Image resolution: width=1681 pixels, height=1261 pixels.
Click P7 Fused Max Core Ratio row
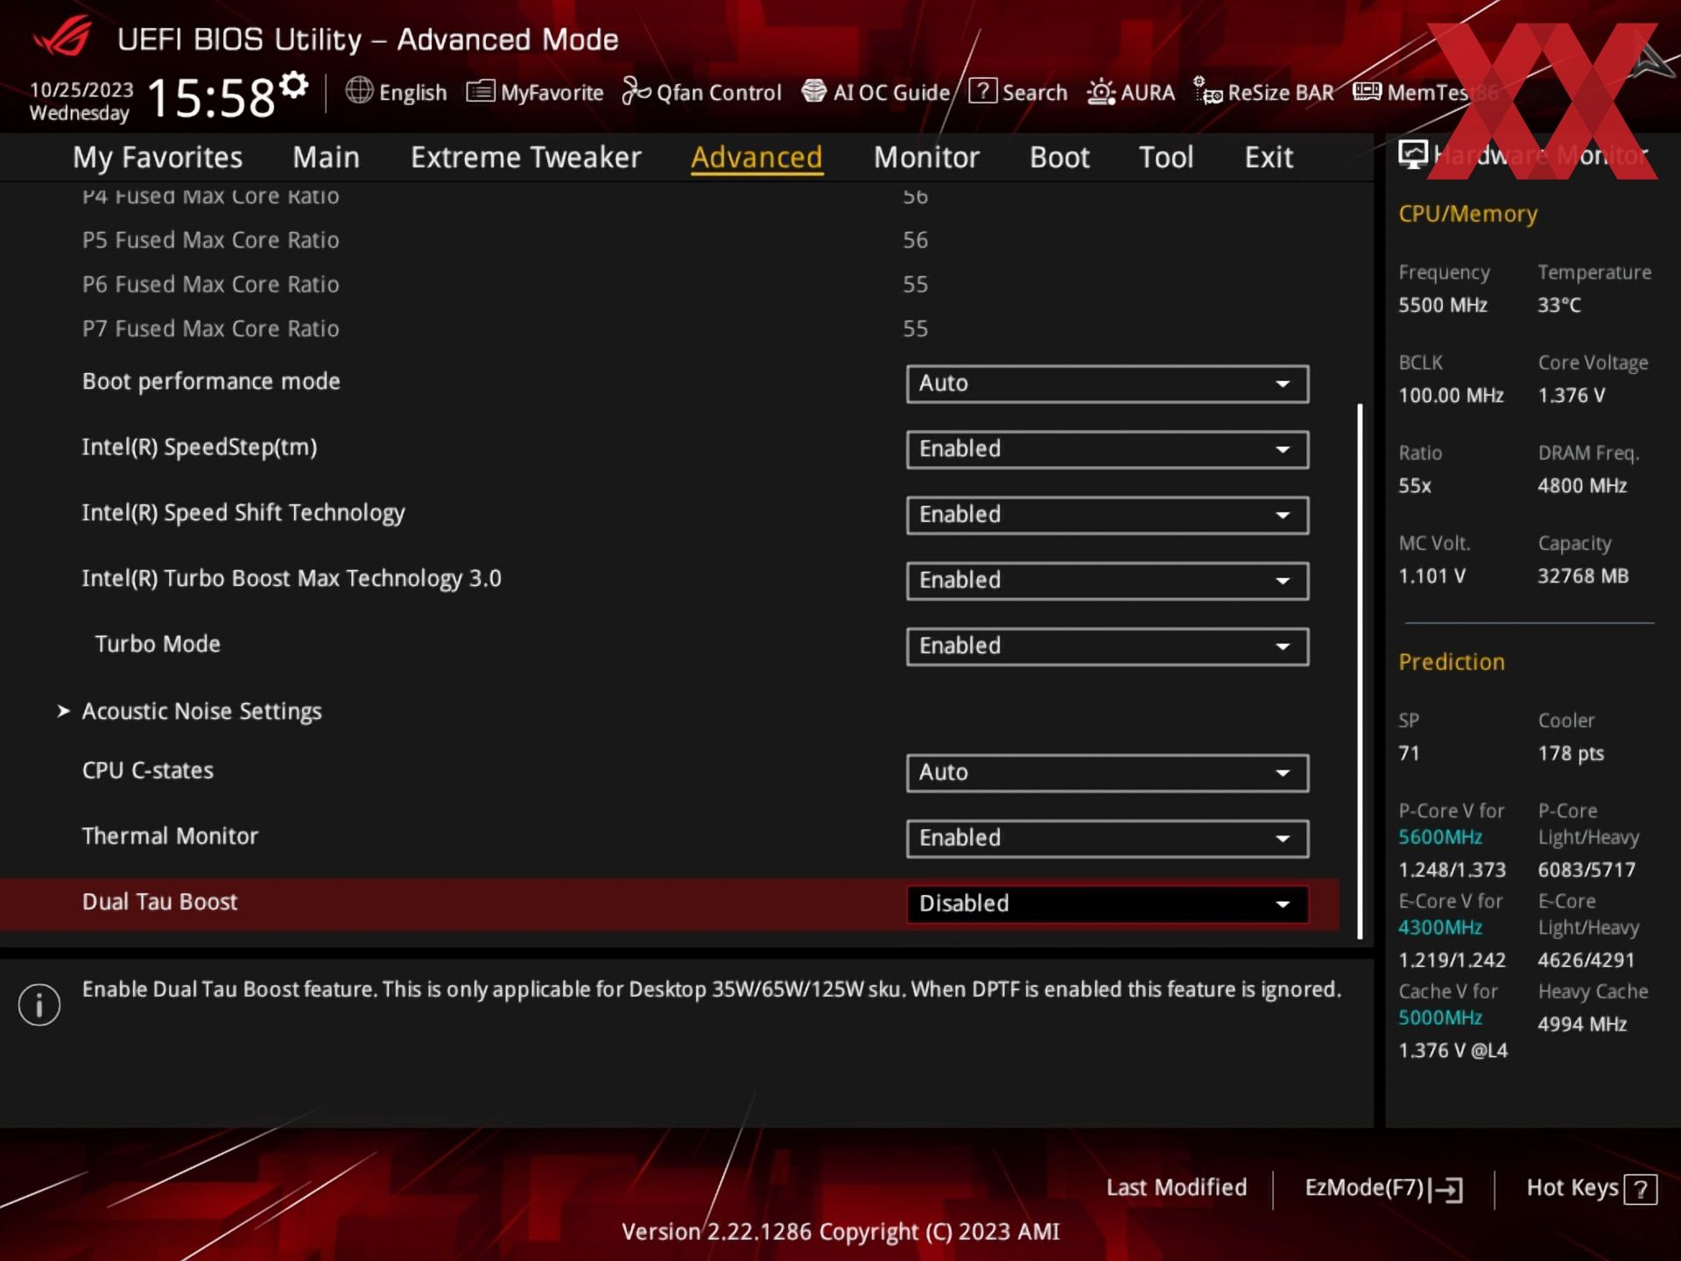(505, 329)
